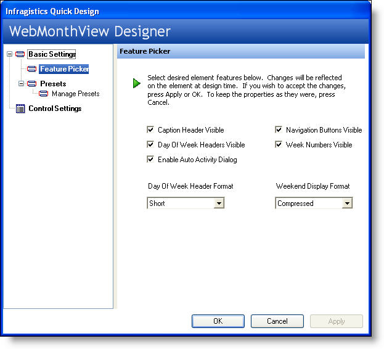Click the Infragistics Quick Design title bar
This screenshot has width=384, height=349.
186,11
